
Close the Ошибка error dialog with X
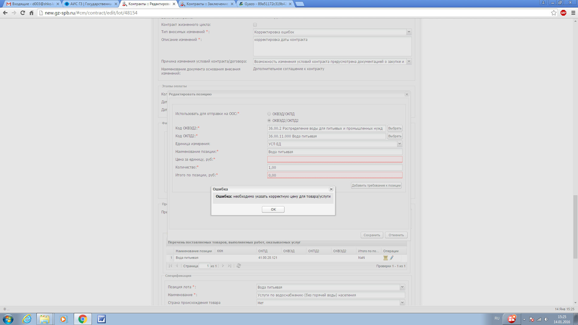tap(331, 189)
